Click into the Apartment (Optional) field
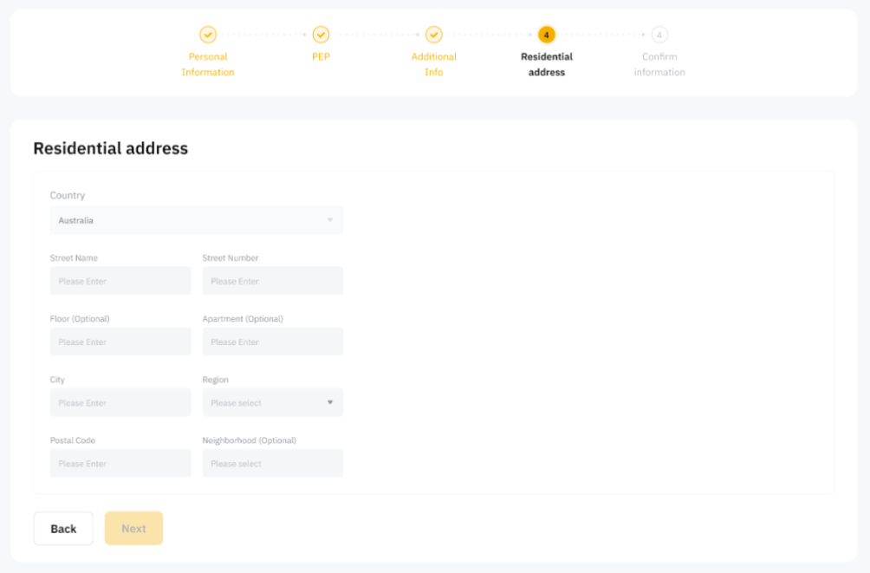This screenshot has width=870, height=573. click(x=272, y=342)
